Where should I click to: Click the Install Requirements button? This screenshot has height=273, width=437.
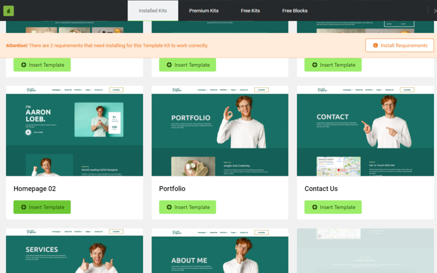[x=399, y=45]
